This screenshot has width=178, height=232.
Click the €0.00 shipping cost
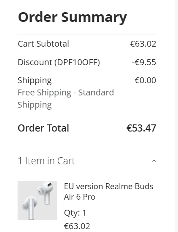146,80
